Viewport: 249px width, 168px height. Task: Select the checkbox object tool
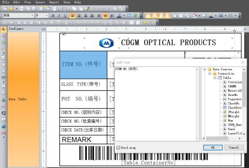tap(3, 93)
